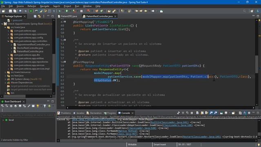Click the Boot Dashboard filter funnel icon
261x147 pixels.
[x=45, y=106]
